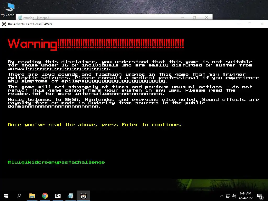Maximize the errorlog Notepad window
Image resolution: width=268 pixels, height=201 pixels.
click(x=194, y=18)
